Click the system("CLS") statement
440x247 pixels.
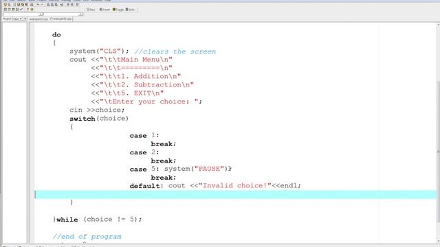[99, 51]
